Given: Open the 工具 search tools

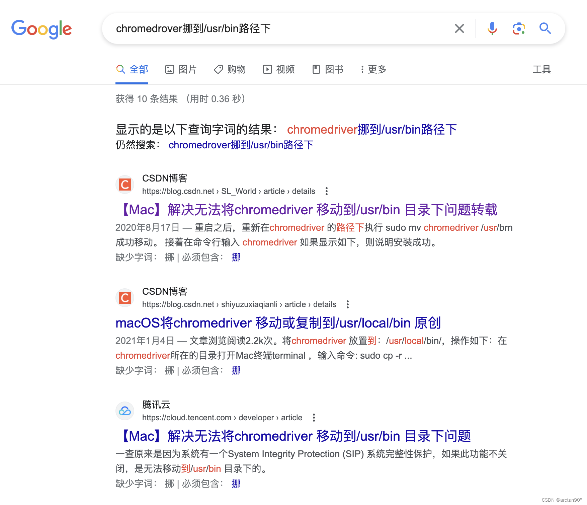Looking at the screenshot, I should tap(541, 69).
